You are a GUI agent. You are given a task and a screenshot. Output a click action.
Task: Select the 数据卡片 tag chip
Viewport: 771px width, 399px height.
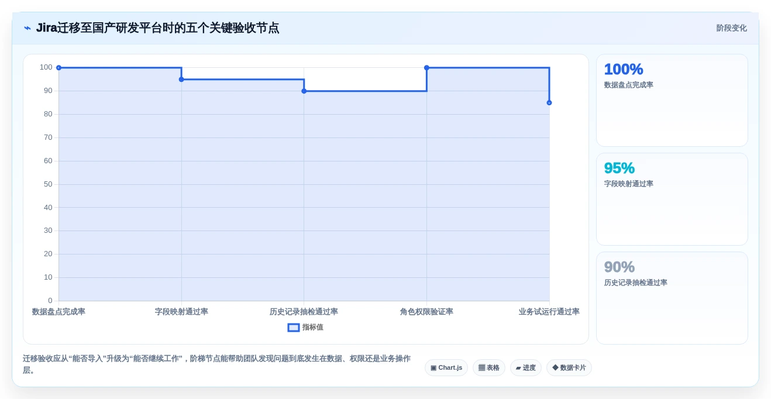click(569, 368)
